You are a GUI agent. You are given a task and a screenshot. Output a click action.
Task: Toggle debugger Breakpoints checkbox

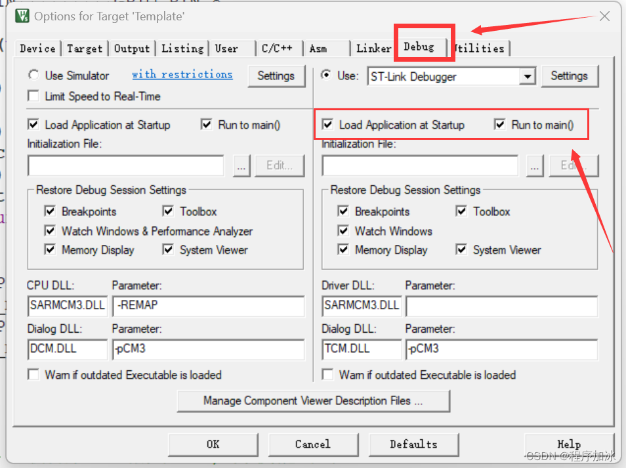click(x=343, y=211)
